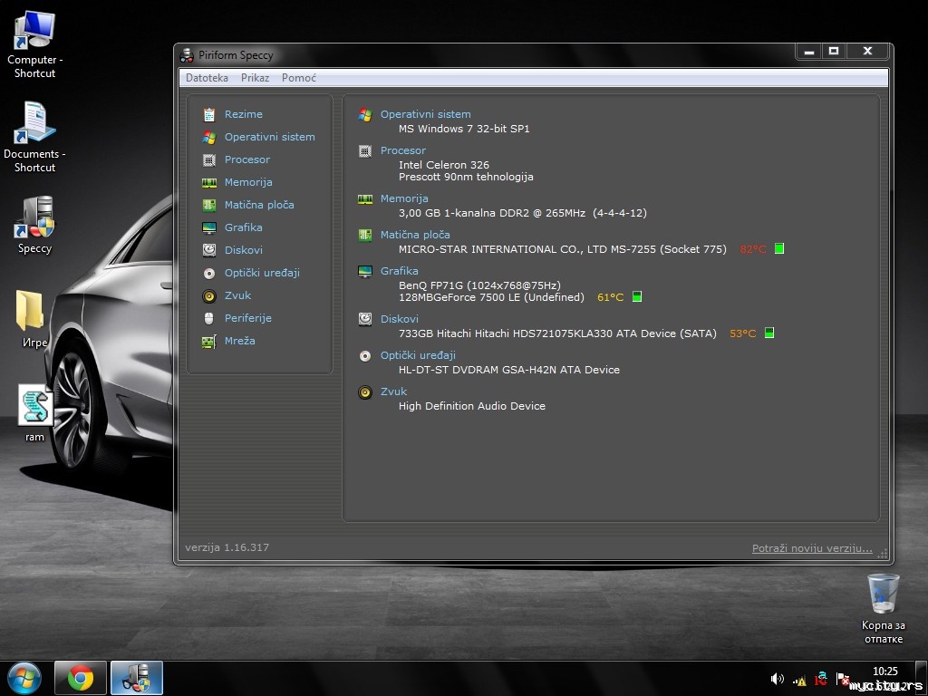Open the Prikaz menu
928x696 pixels.
pyautogui.click(x=255, y=78)
